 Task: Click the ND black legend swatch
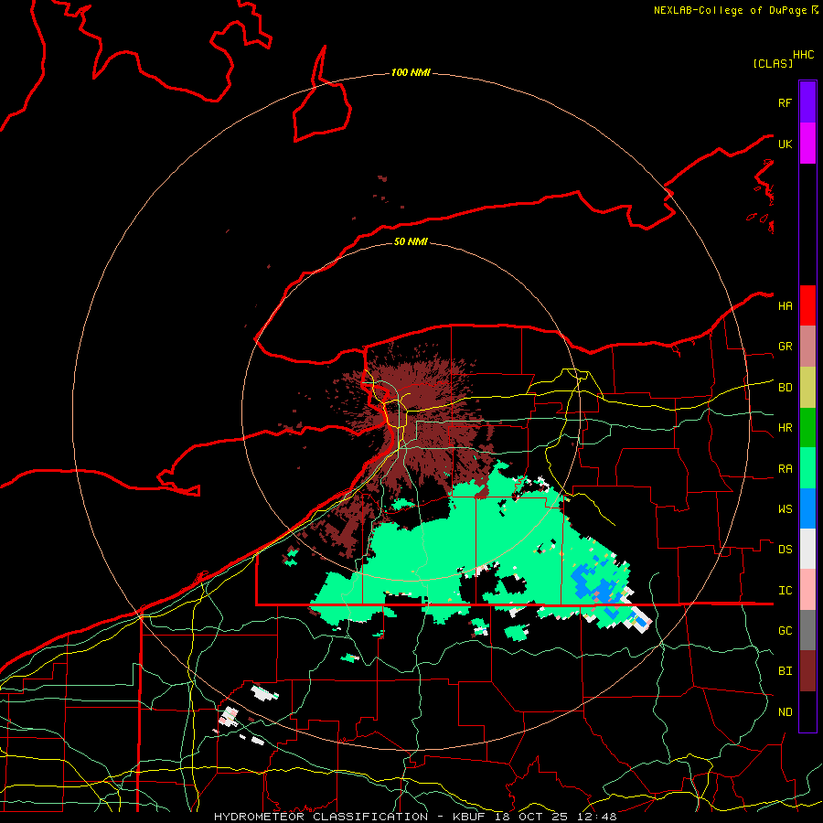point(807,711)
